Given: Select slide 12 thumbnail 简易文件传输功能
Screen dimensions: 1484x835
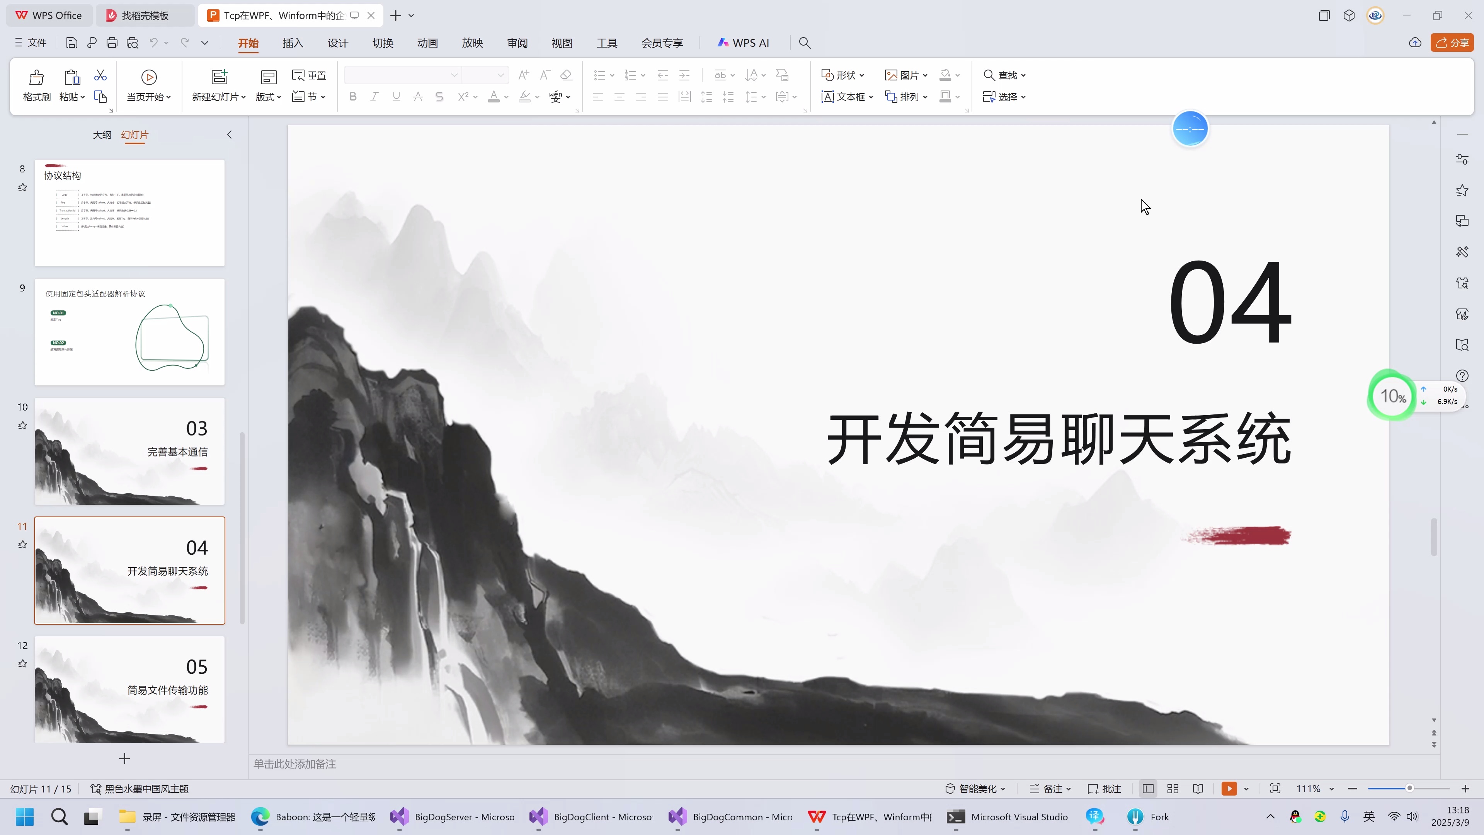Looking at the screenshot, I should coord(129,689).
